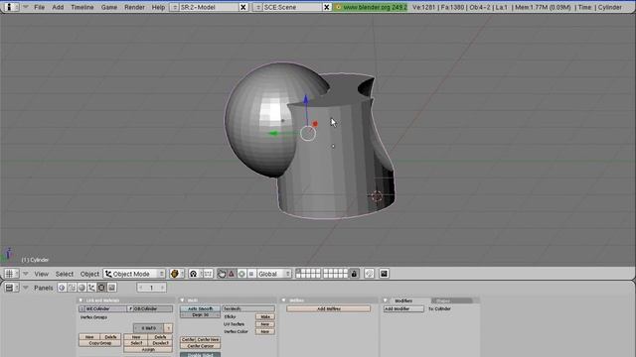Enable the scale manipulator square icon

(x=251, y=274)
